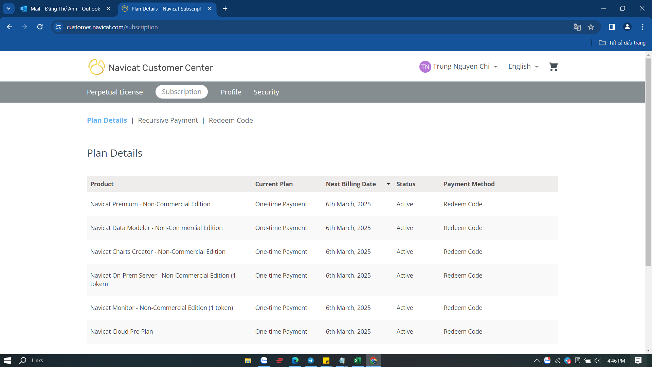Go to the Redeem Code page link
This screenshot has width=652, height=367.
pos(231,120)
